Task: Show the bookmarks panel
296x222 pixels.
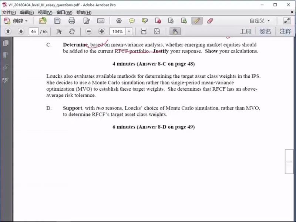Action: (x=6, y=55)
